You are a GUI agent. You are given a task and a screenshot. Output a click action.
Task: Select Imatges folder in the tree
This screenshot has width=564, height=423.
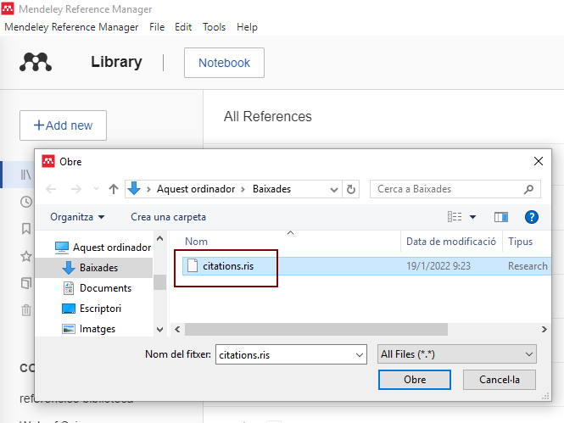(x=89, y=329)
